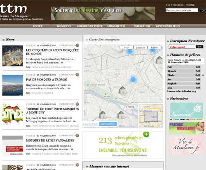
Task: Click the ISLAMOPHOBIE tag under Reims article
Action: (51, 154)
